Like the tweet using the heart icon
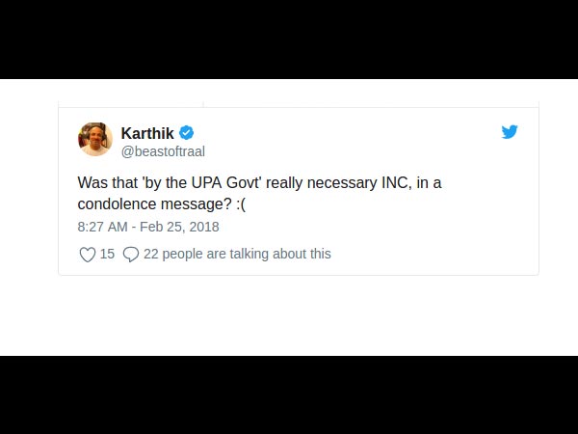This screenshot has height=434, width=578. [x=87, y=255]
